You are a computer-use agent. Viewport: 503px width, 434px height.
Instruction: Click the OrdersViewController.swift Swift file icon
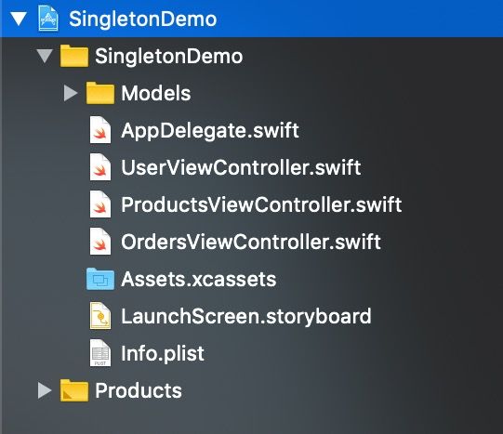tap(100, 242)
